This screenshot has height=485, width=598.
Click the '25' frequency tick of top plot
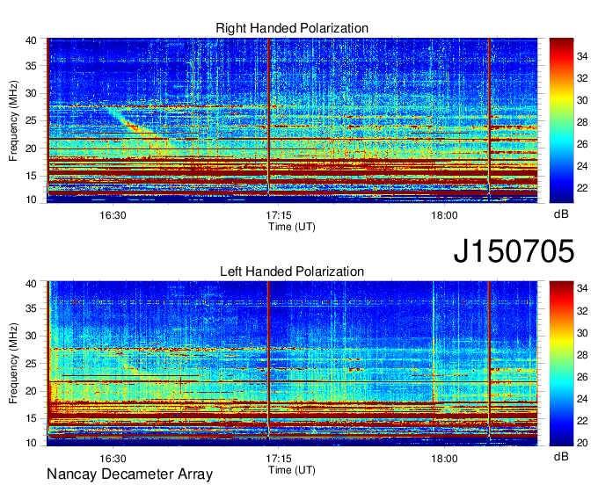31,120
